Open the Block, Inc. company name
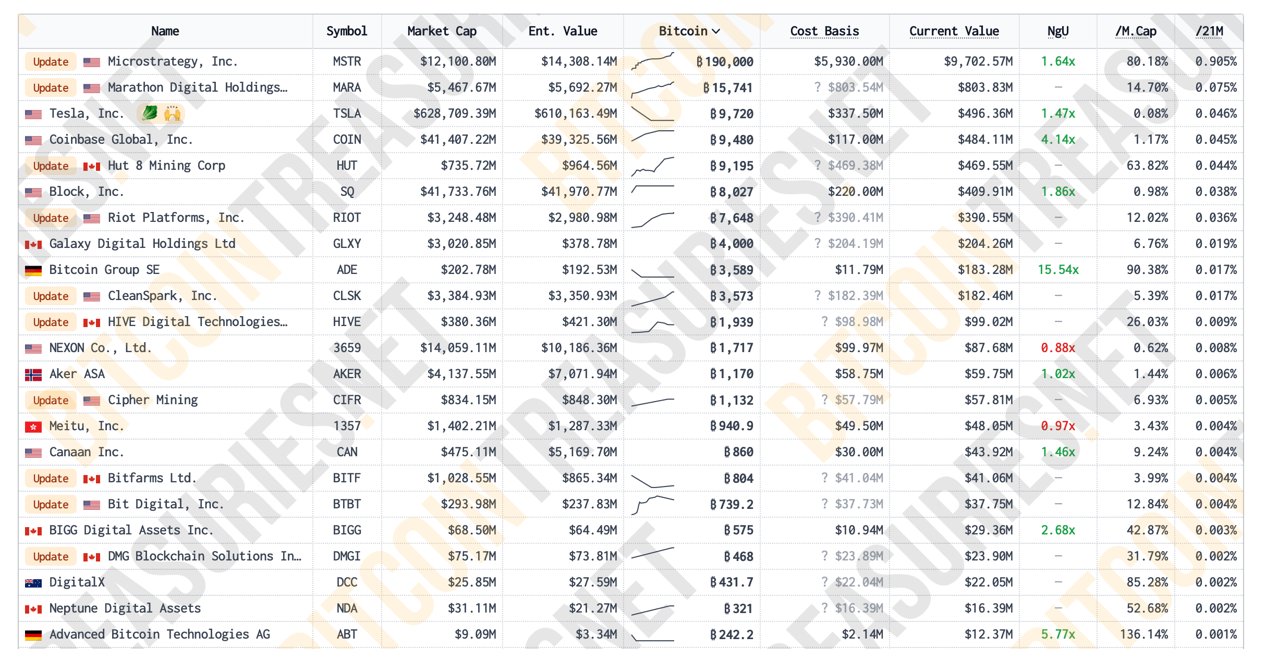Image resolution: width=1266 pixels, height=649 pixels. point(87,192)
